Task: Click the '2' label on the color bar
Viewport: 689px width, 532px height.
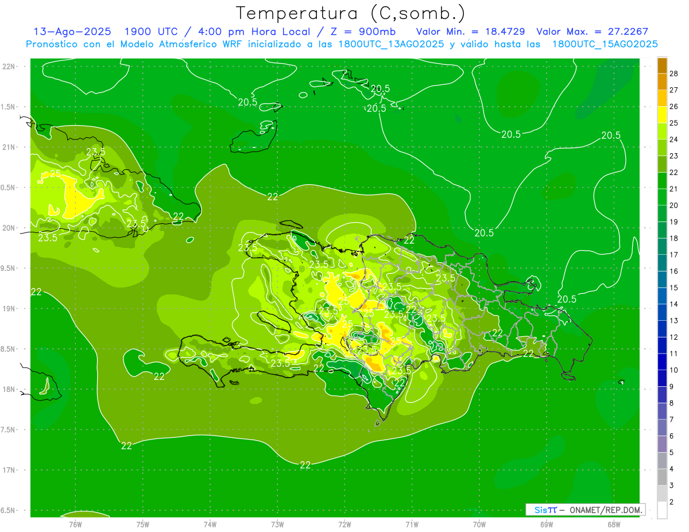Action: (x=671, y=502)
